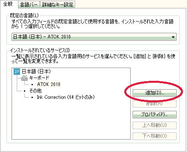Click the keyboard icon in the tree
The image size is (187, 152).
24,78
